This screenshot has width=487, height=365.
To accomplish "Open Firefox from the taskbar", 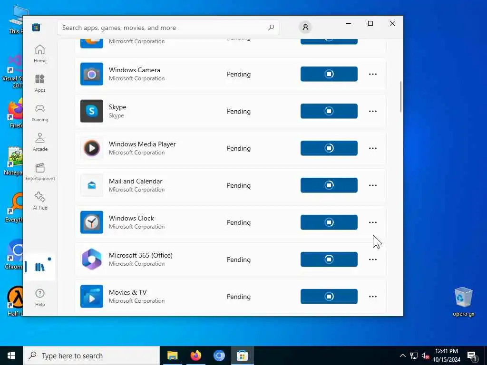I will [195, 355].
